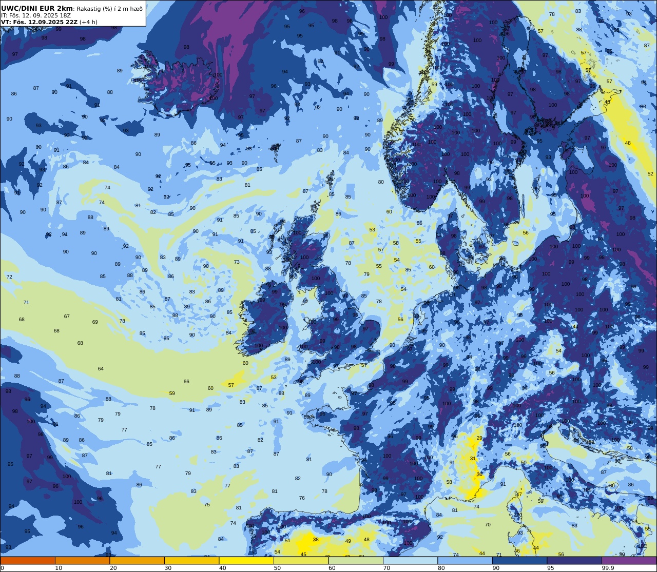657x572 pixels.
Task: Click the "UWC/DINI EUR 2km" title text
Action: [37, 8]
